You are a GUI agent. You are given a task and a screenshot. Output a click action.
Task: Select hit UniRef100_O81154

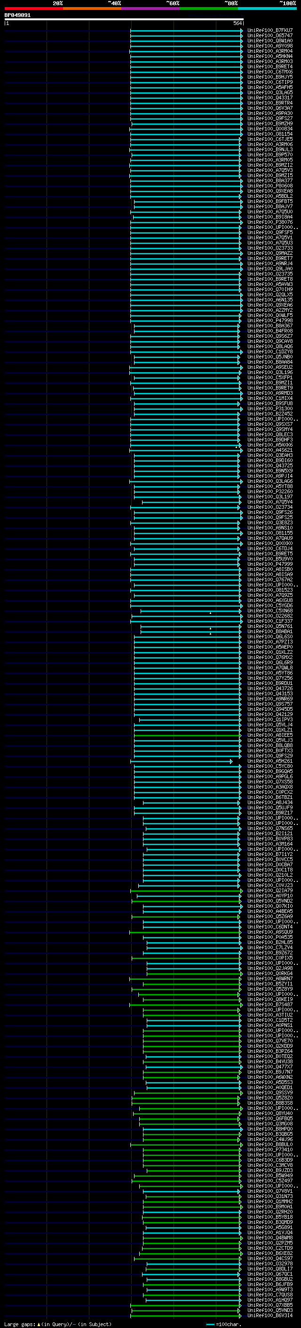pyautogui.click(x=269, y=134)
